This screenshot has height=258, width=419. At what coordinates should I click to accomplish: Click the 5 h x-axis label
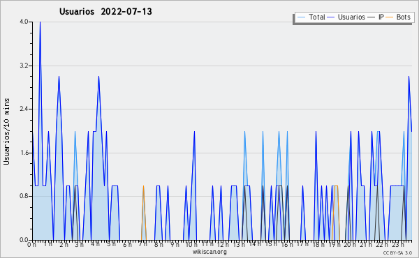tap(112, 244)
